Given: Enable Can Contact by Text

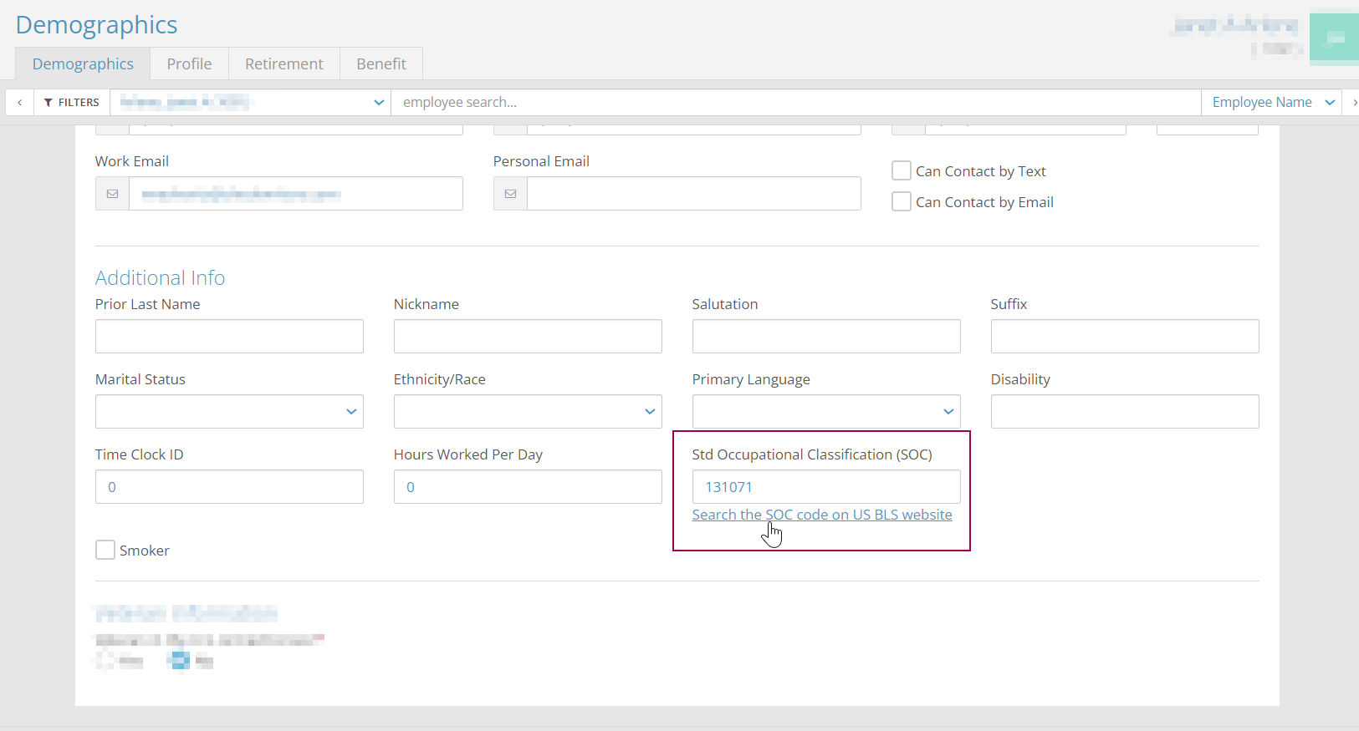Looking at the screenshot, I should (x=902, y=171).
